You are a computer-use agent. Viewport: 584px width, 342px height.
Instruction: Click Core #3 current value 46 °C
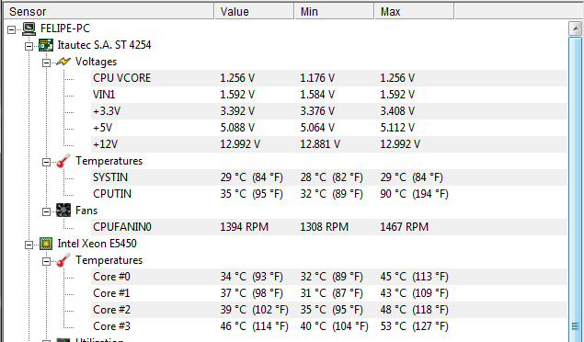pyautogui.click(x=255, y=326)
